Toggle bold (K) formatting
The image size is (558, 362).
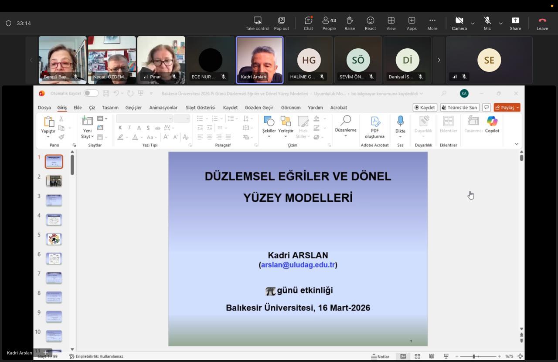tap(120, 128)
